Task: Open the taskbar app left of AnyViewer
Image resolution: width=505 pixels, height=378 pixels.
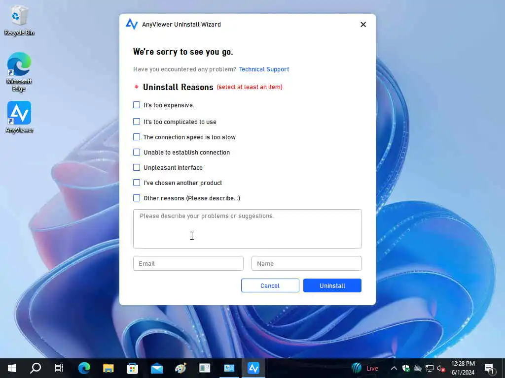Action: coord(229,368)
